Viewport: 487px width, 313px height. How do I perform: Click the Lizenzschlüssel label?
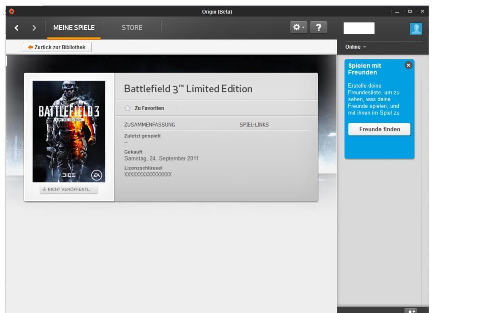(143, 168)
